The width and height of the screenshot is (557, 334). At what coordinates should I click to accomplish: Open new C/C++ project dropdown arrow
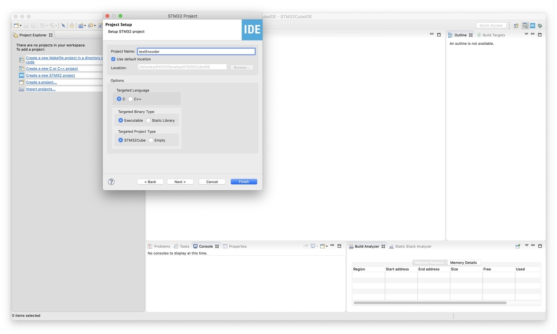[x=85, y=26]
